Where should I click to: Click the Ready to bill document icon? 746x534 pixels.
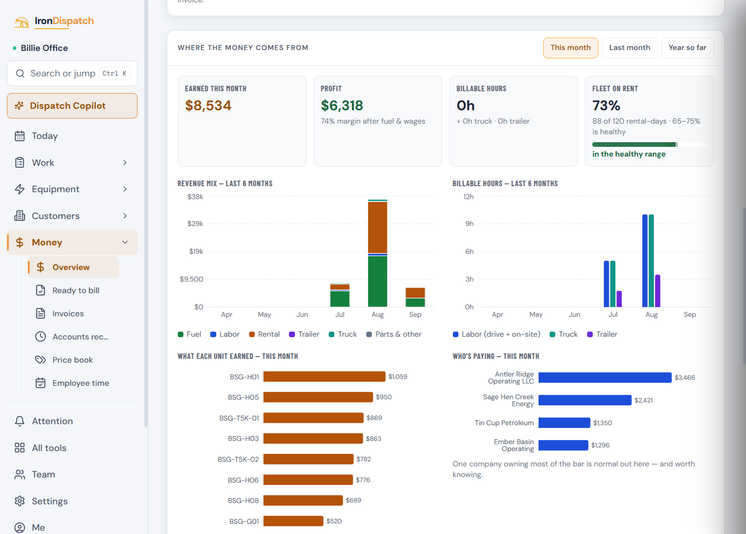pyautogui.click(x=41, y=290)
